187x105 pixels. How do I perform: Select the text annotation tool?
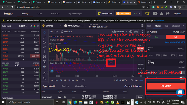click(44, 52)
